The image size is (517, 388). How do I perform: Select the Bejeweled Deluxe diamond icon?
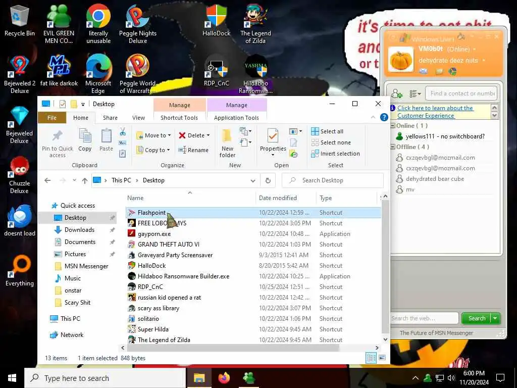pyautogui.click(x=20, y=125)
